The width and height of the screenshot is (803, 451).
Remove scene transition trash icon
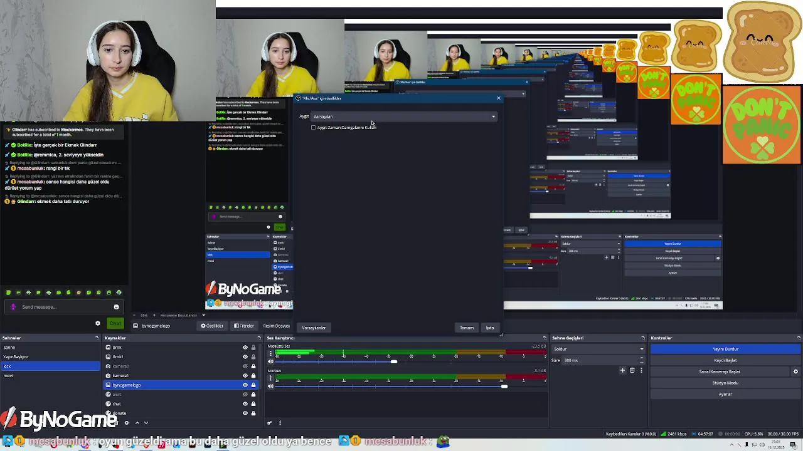pyautogui.click(x=632, y=370)
